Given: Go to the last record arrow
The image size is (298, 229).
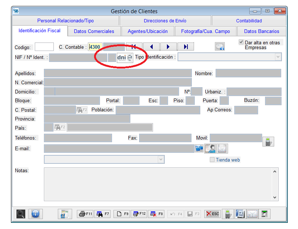Looking at the screenshot, I should [186, 47].
